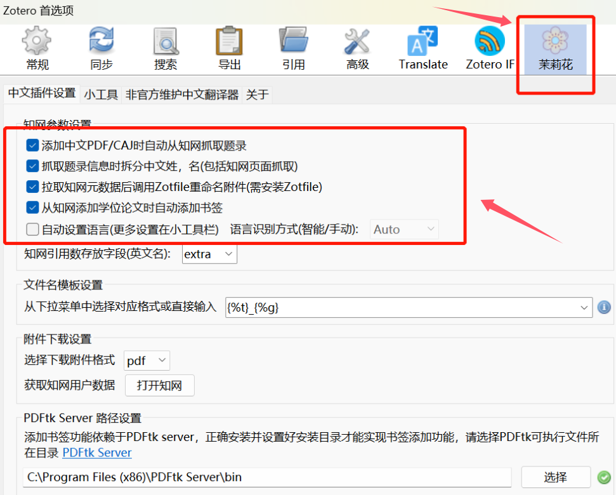Open the 导出 (Export) preferences pane

230,48
